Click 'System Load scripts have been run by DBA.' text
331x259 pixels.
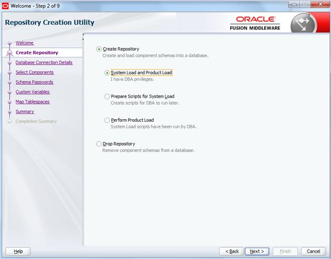153,127
